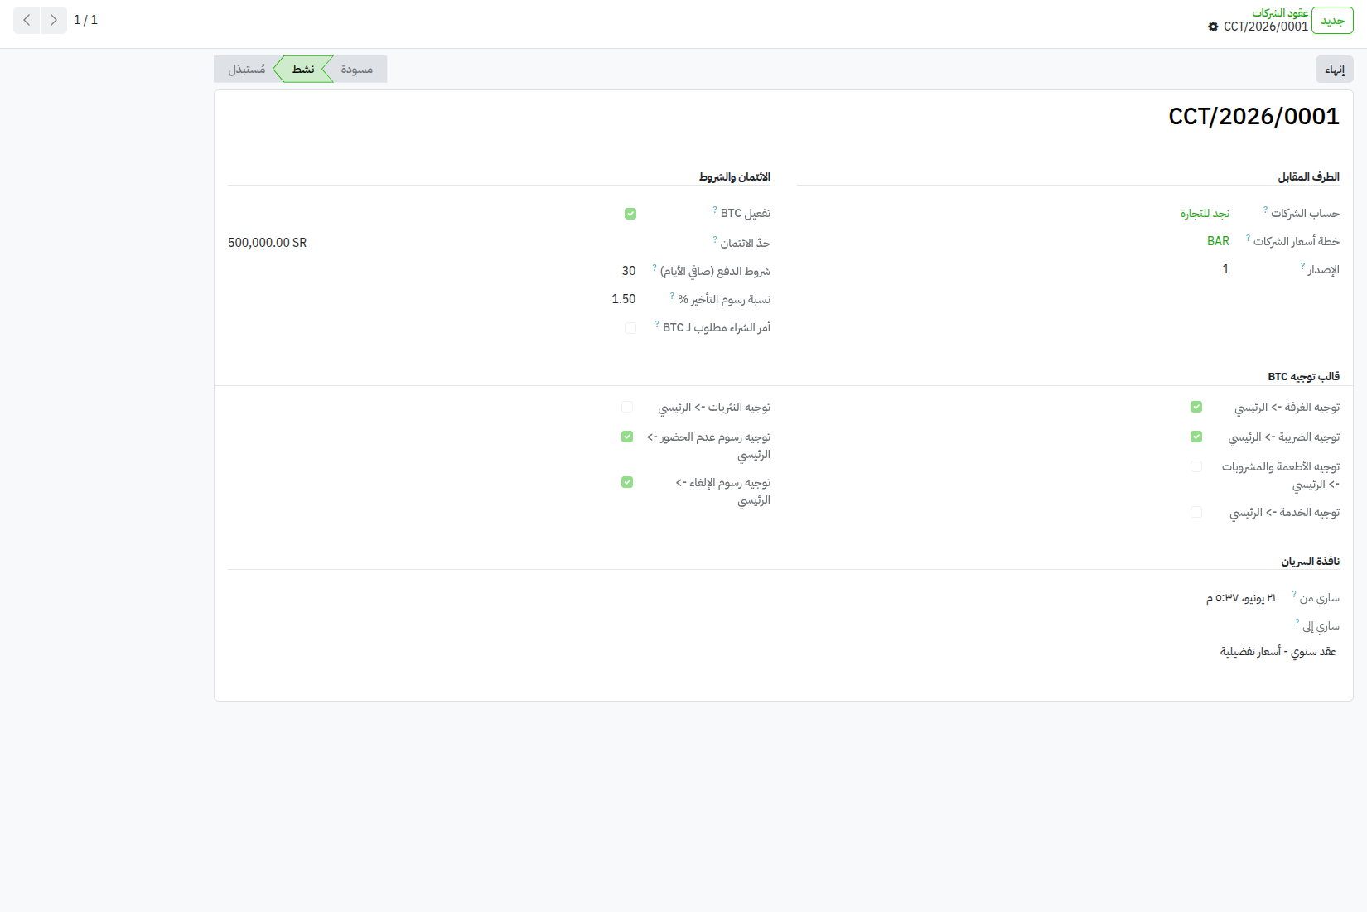This screenshot has width=1367, height=912.
Task: Open the نجد للتجارة company account link
Action: [x=1205, y=214]
